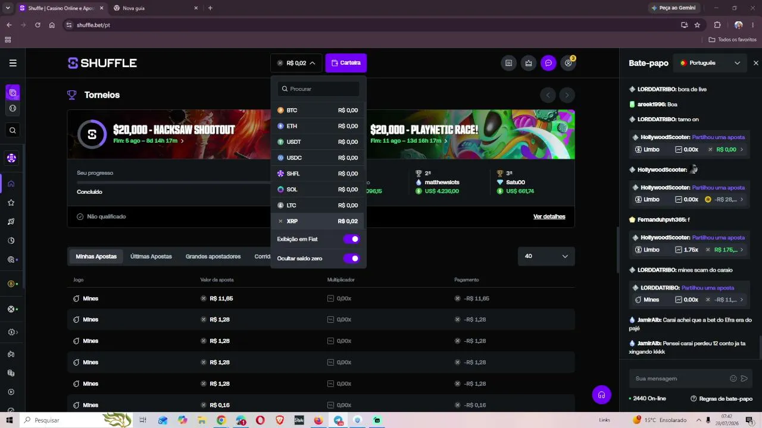The height and width of the screenshot is (428, 762).
Task: Open live support headset button
Action: click(602, 395)
